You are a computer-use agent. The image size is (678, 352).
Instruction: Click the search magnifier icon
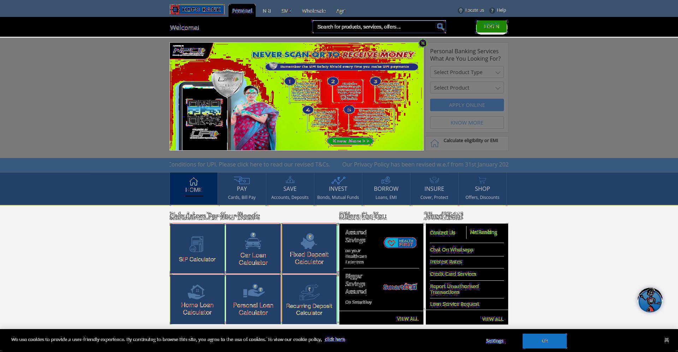pos(440,27)
